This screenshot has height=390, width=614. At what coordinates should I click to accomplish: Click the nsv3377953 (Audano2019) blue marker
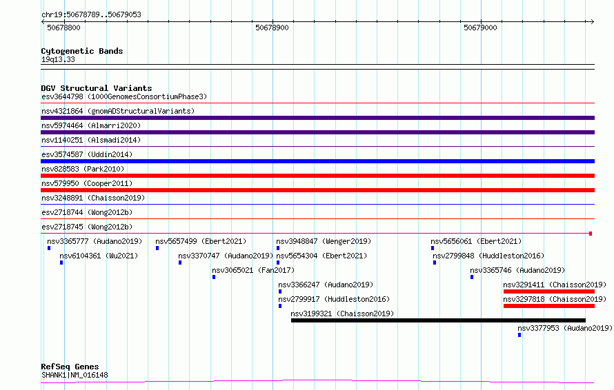pyautogui.click(x=519, y=335)
